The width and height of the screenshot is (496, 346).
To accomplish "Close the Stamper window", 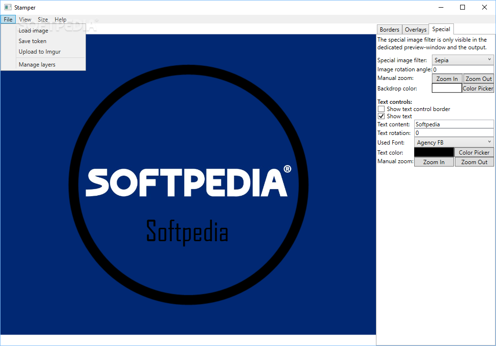I will [485, 7].
